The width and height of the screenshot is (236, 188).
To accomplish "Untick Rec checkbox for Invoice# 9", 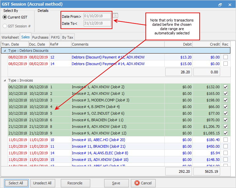I will point(225,133).
